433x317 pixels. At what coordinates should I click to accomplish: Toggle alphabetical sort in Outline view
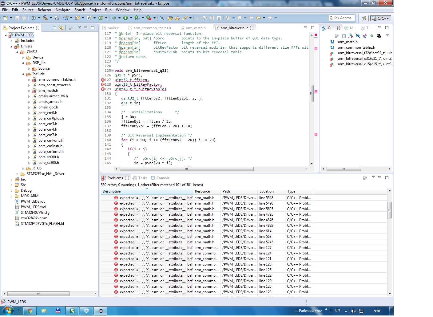point(350,36)
